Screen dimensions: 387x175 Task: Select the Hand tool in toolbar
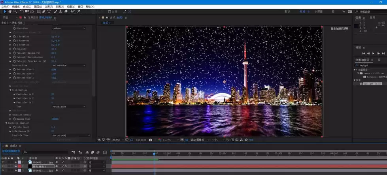[10, 11]
